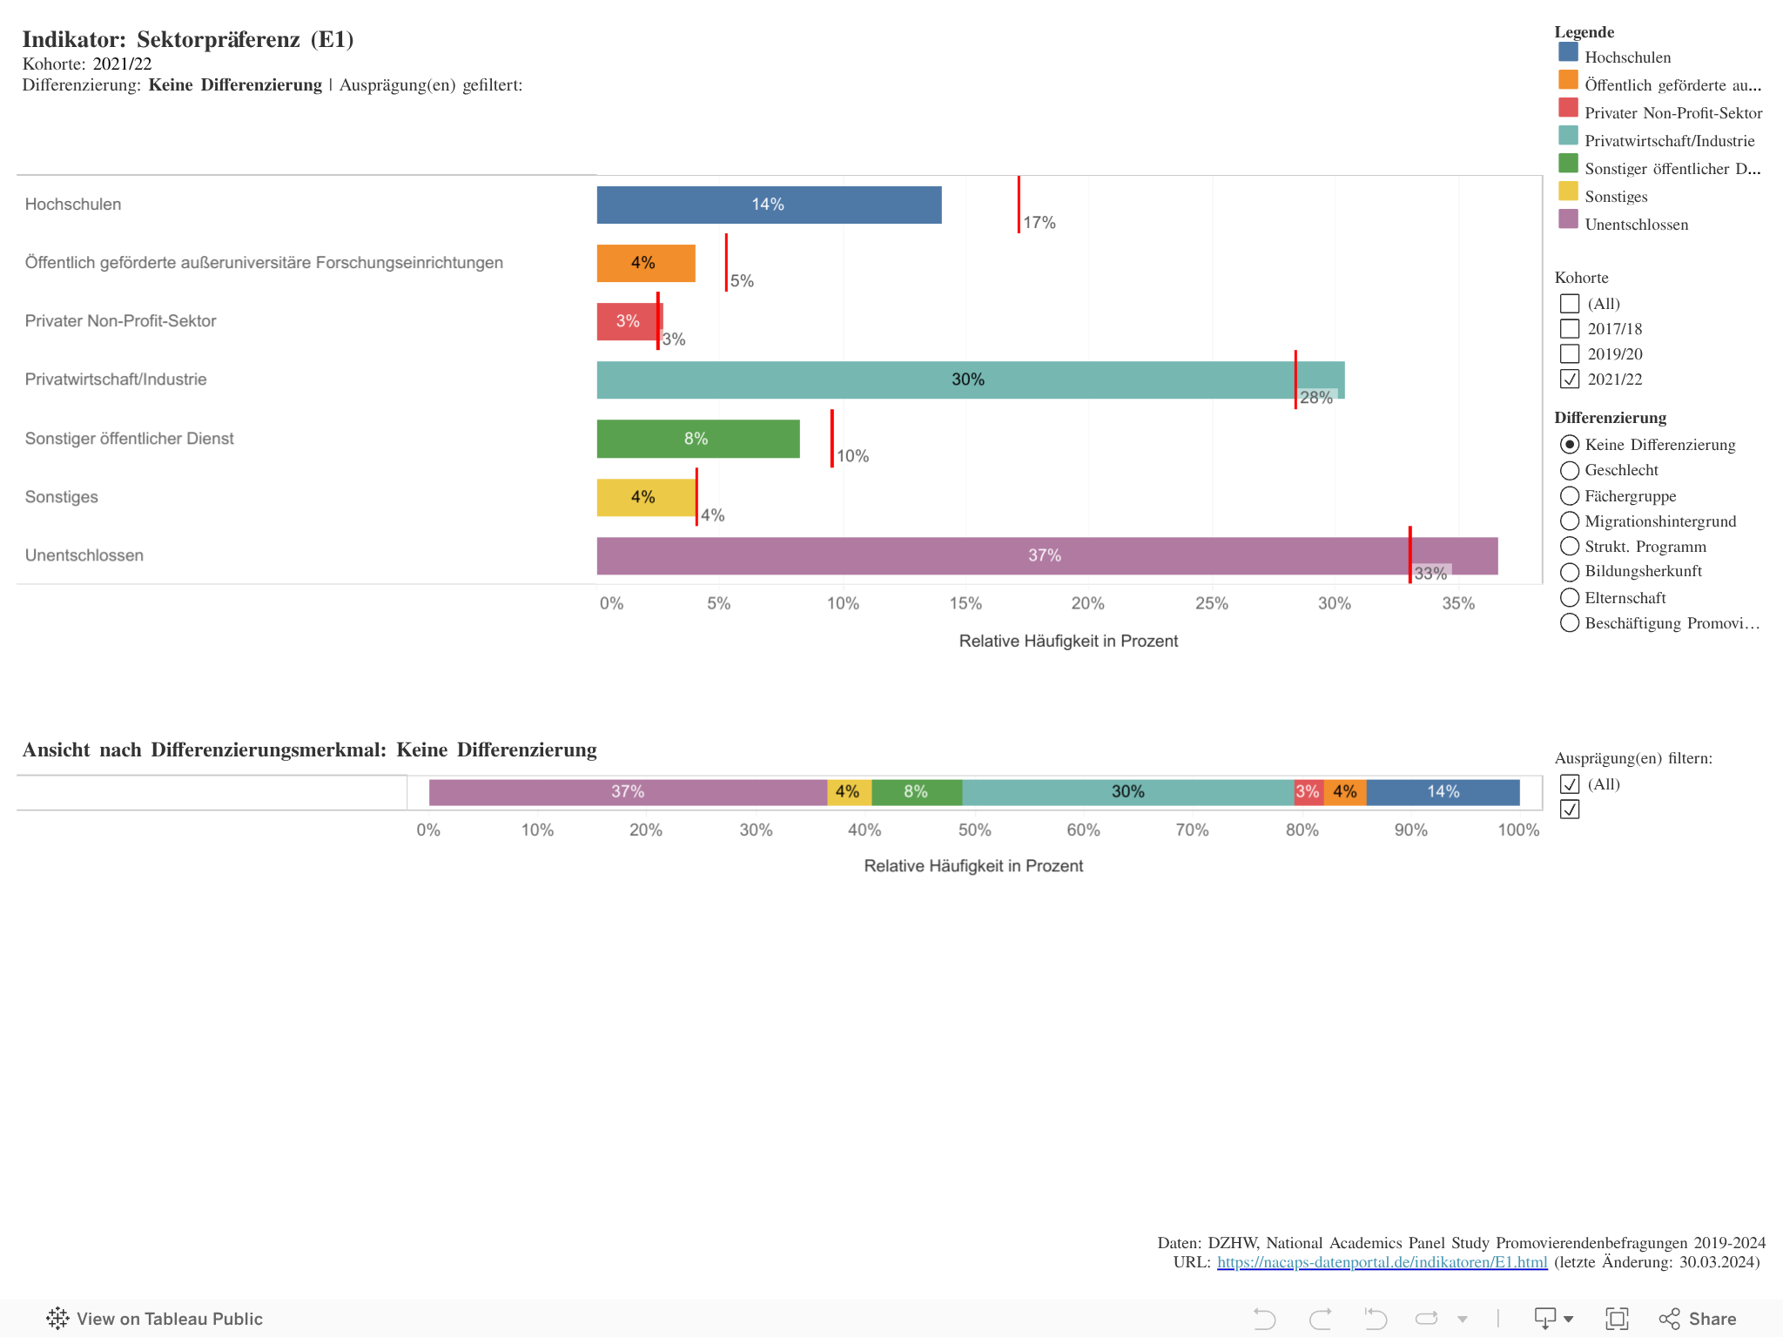This screenshot has height=1337, width=1783.
Task: Click the Privatwirtschaft/Industrie 30% bar
Action: coord(970,380)
